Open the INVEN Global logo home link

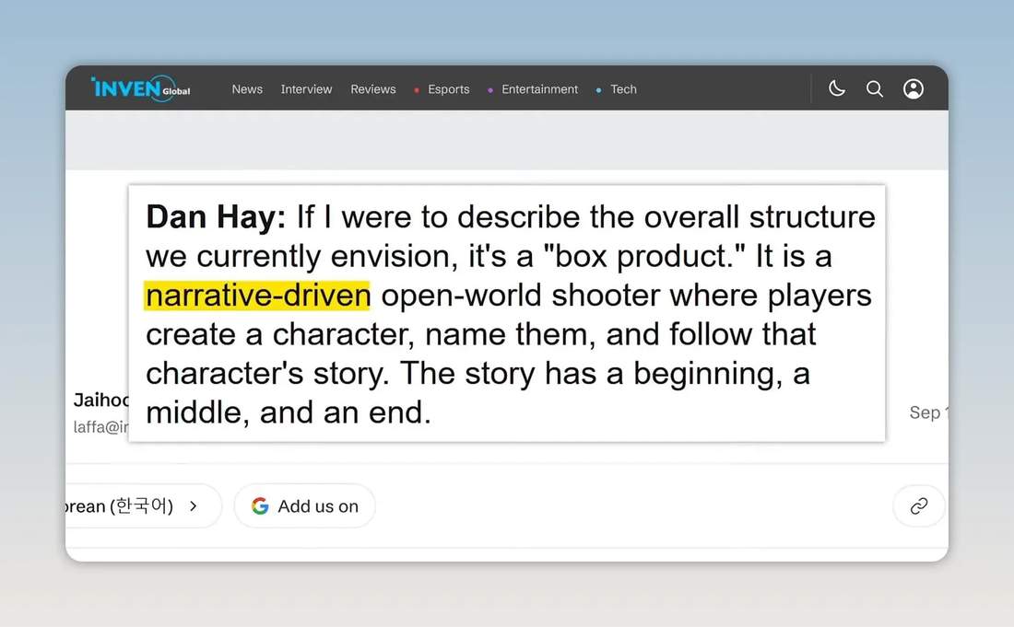pos(140,88)
